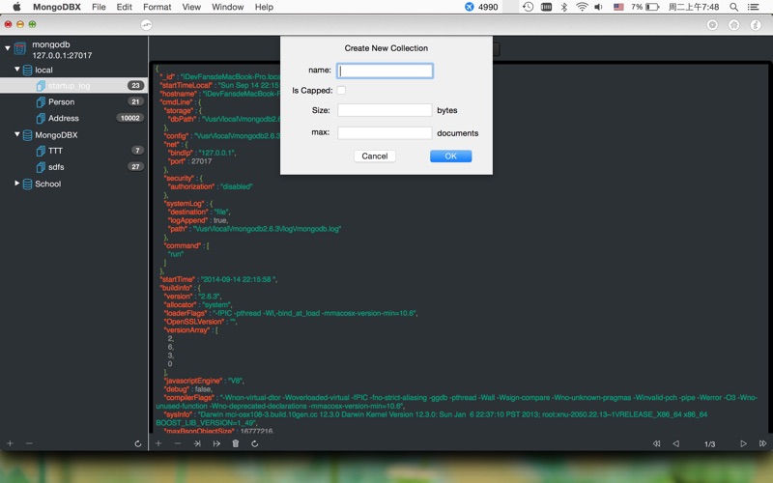Open Spotlight search in the menu bar

[x=733, y=7]
